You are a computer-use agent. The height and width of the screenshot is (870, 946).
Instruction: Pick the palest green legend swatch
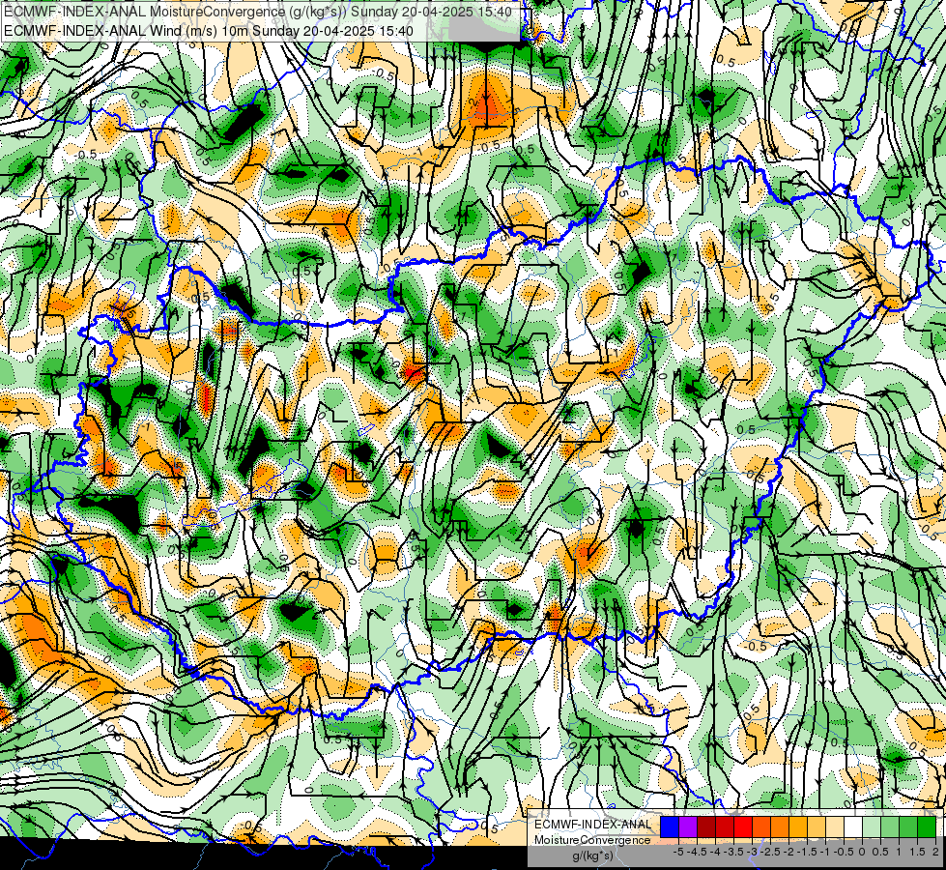coord(872,826)
